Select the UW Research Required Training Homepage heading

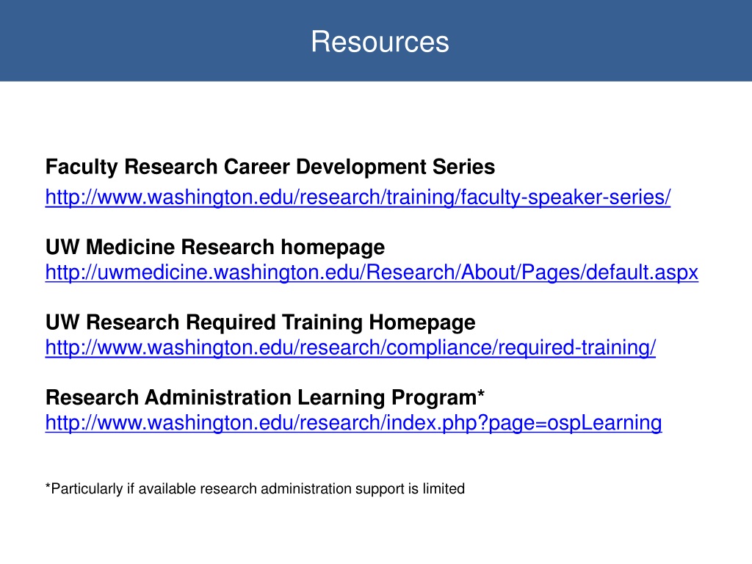(261, 322)
